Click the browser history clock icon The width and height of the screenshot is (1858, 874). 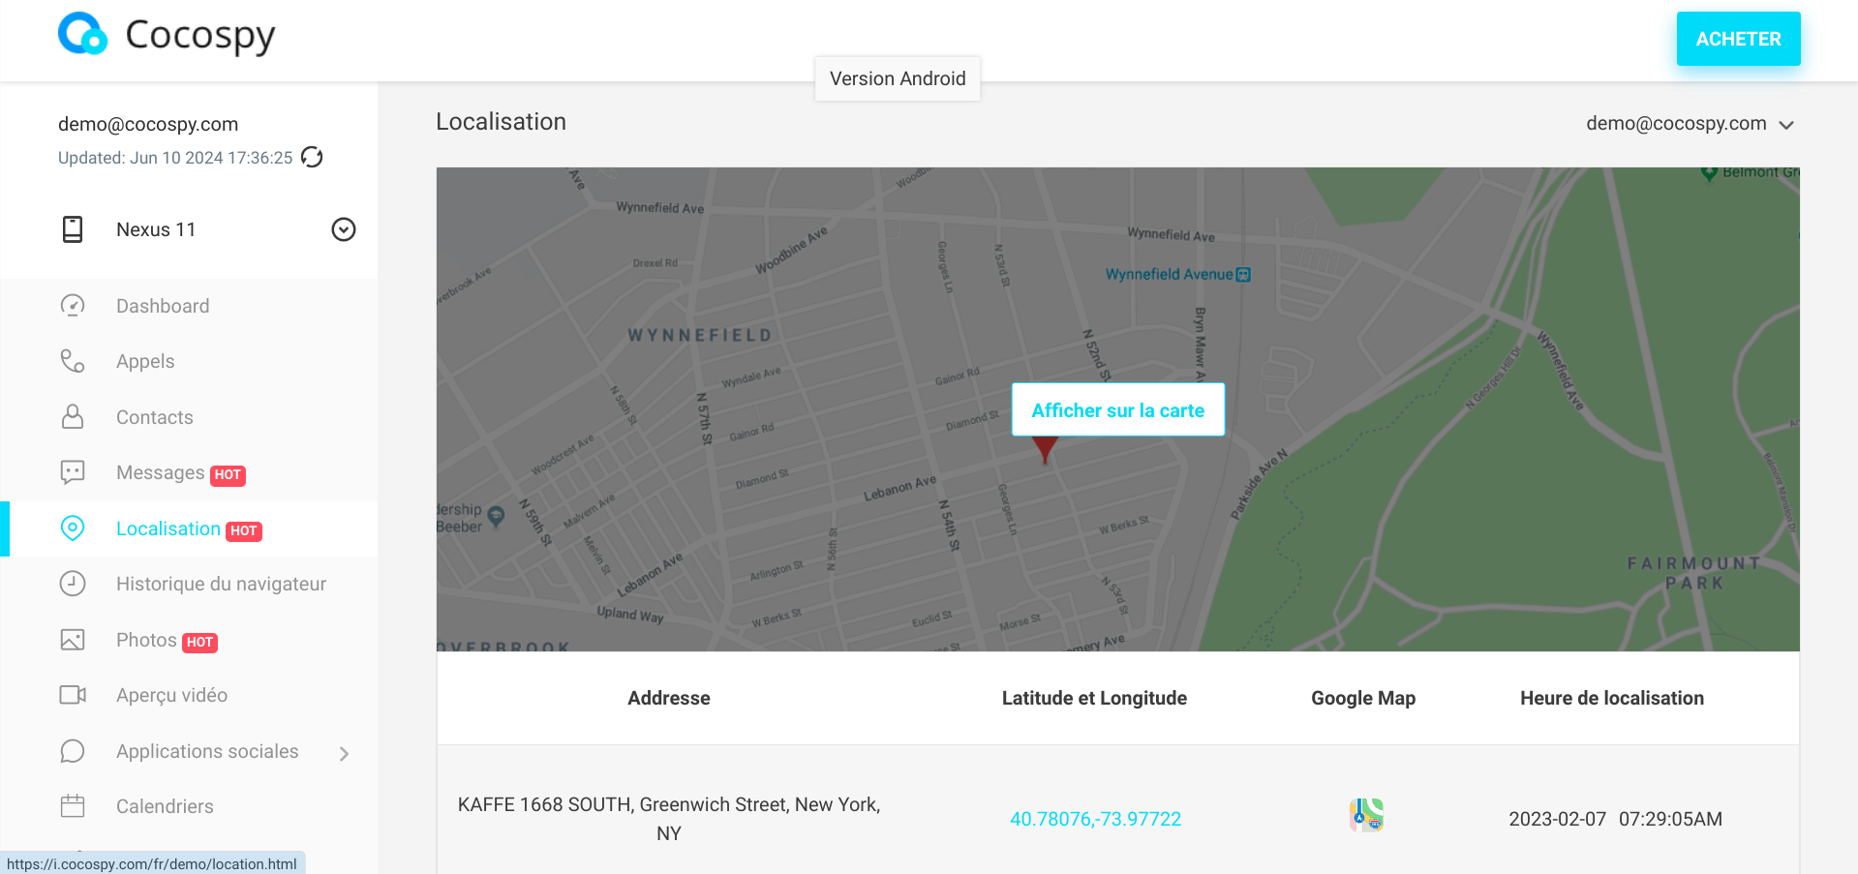73,584
